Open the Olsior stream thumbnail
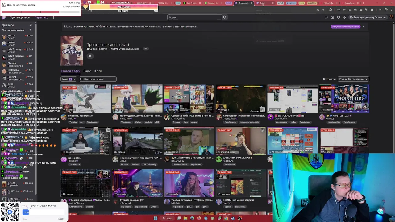 point(85,99)
